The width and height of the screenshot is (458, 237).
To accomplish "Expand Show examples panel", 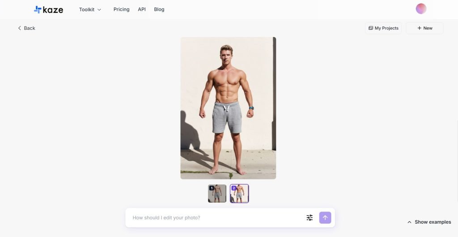I will tap(429, 222).
